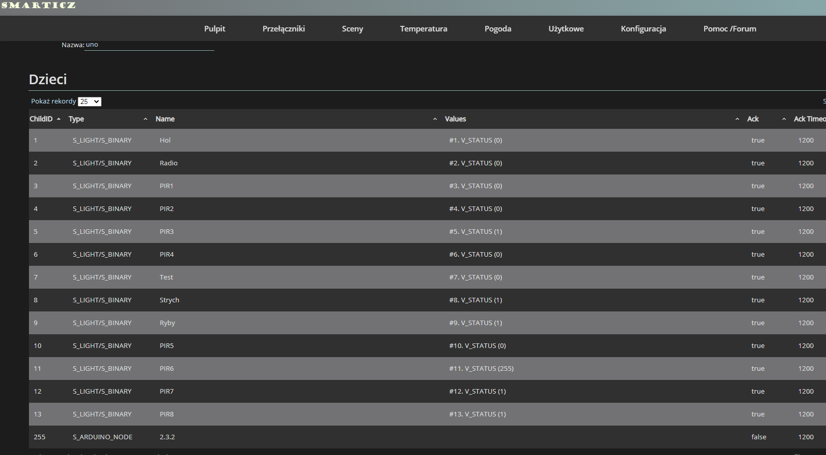Click ChildID 13 cell
The height and width of the screenshot is (455, 826).
click(x=38, y=414)
